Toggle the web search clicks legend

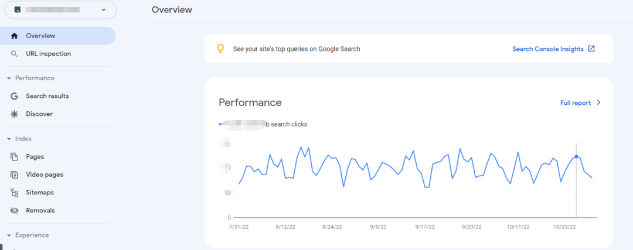[263, 124]
